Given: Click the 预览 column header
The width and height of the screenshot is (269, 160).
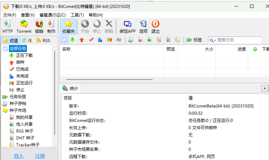Looking at the screenshot, I should (170, 49).
